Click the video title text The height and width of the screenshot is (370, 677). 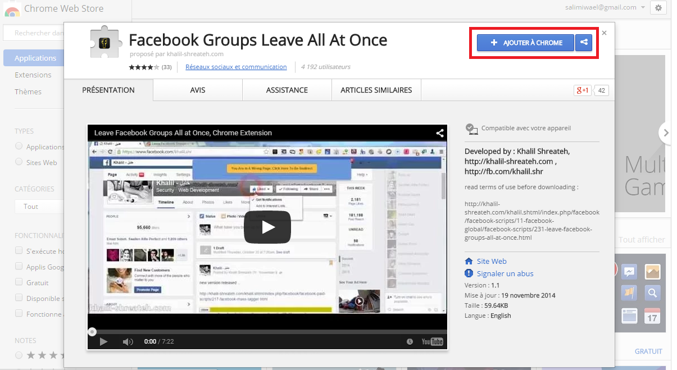pos(183,133)
